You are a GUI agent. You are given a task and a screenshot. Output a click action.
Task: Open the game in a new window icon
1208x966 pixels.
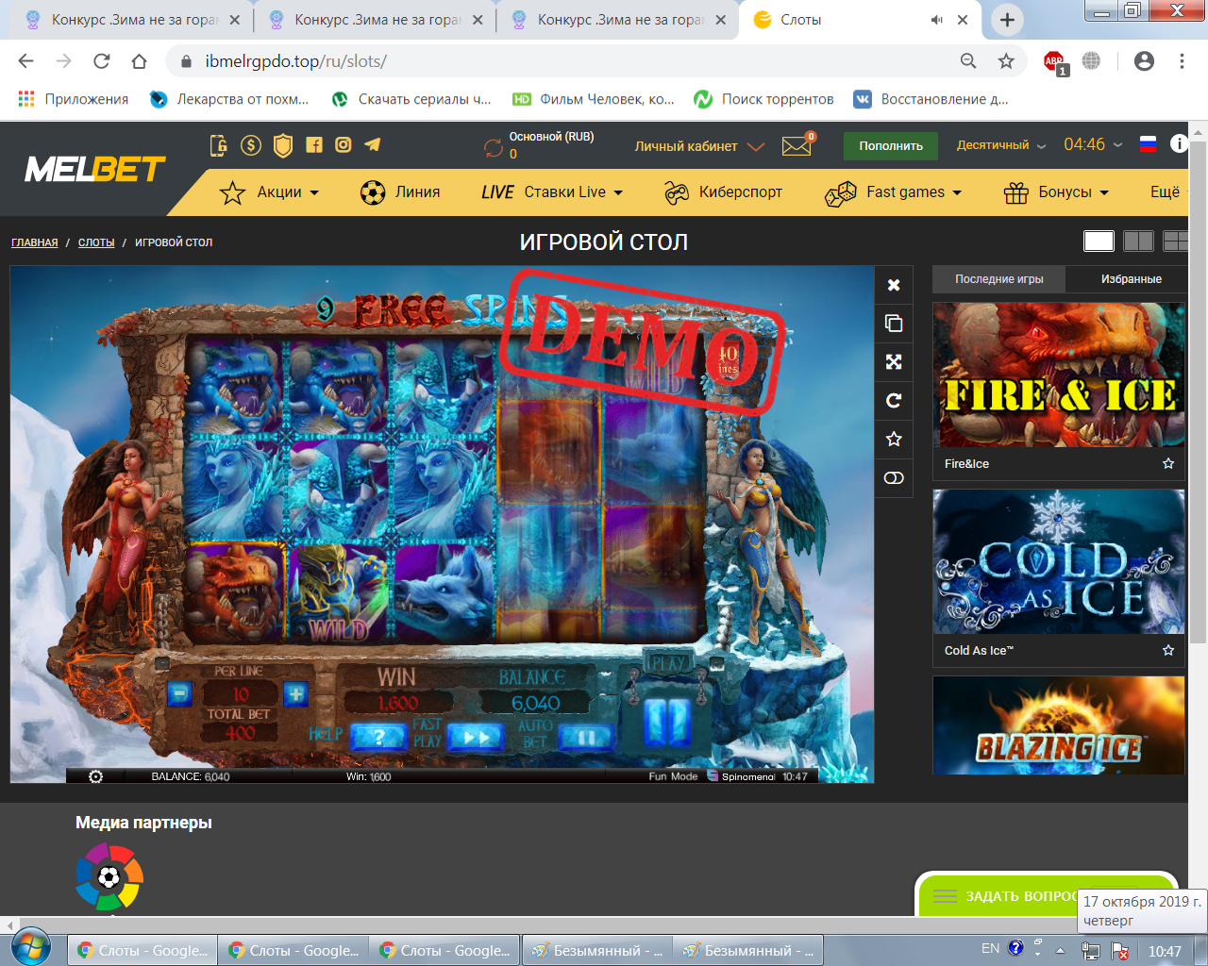tap(894, 324)
